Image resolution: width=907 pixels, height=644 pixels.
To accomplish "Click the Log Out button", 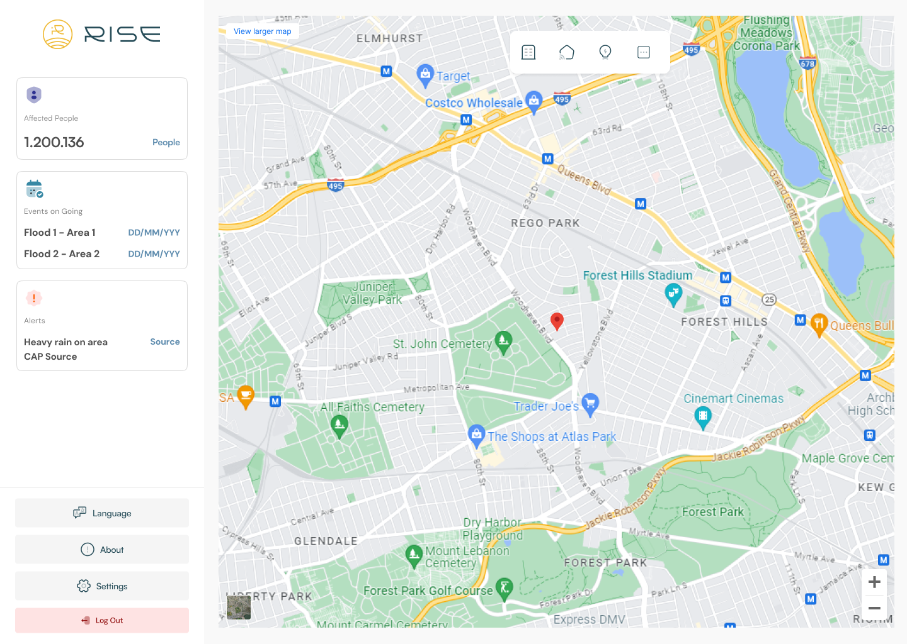I will pyautogui.click(x=102, y=621).
